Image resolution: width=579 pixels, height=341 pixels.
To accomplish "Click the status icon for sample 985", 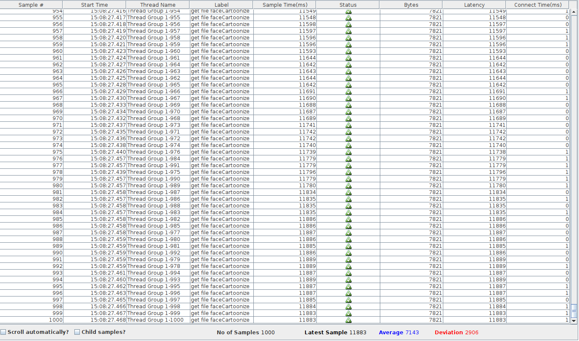I will 348,219.
